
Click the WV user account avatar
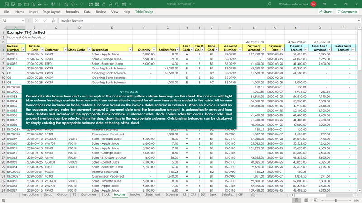313,4
